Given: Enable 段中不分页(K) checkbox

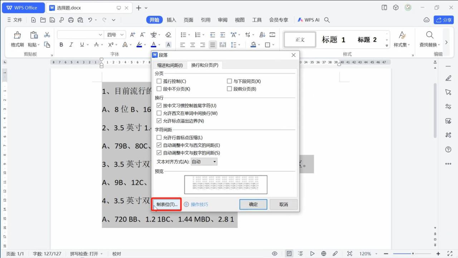Looking at the screenshot, I should click(x=159, y=89).
